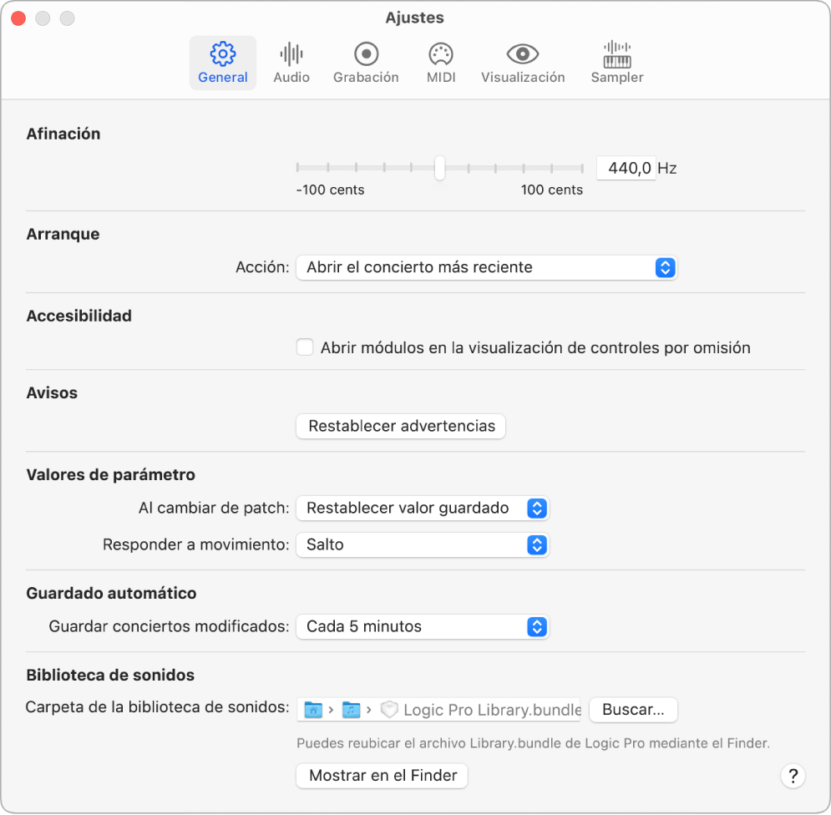Image resolution: width=831 pixels, height=815 pixels.
Task: Expand the Acción startup dropdown
Action: click(486, 267)
